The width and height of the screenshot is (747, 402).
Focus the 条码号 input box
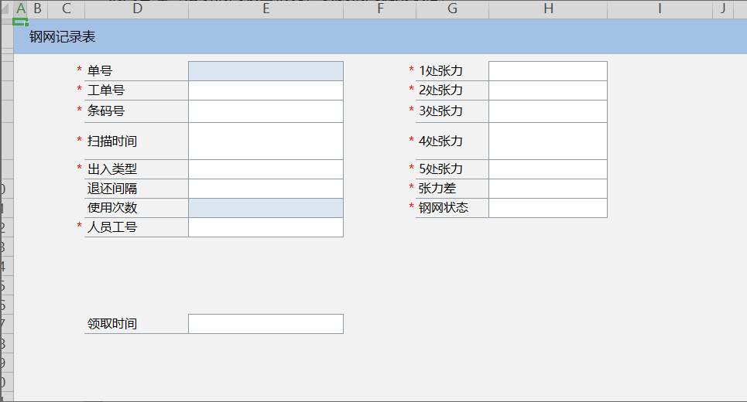coord(266,111)
